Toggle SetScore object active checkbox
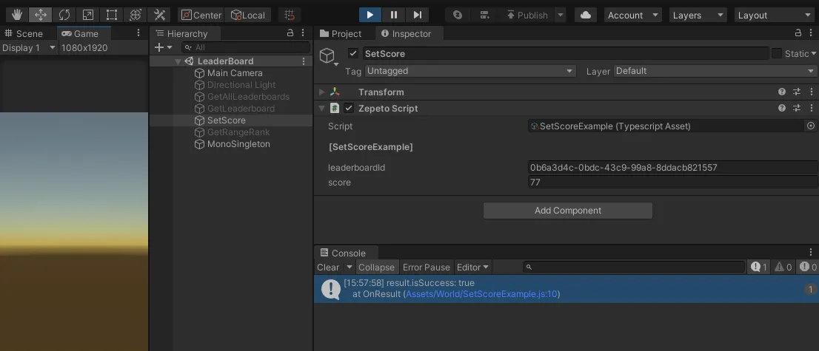819x351 pixels. pyautogui.click(x=353, y=53)
